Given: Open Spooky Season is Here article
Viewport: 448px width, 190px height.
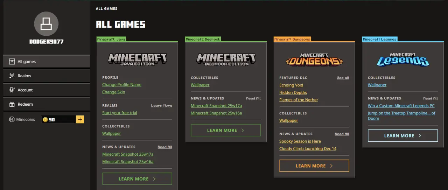Looking at the screenshot, I should [x=300, y=141].
